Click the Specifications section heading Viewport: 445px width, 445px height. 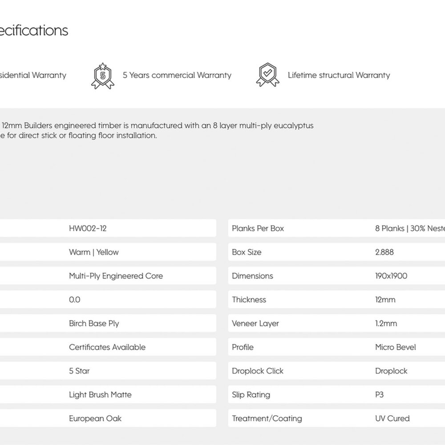[x=34, y=30]
